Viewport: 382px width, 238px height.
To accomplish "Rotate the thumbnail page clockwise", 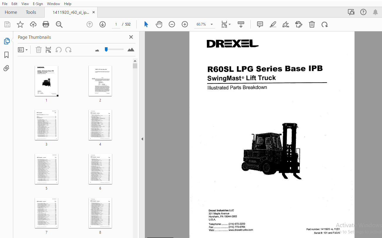I will pos(68,50).
